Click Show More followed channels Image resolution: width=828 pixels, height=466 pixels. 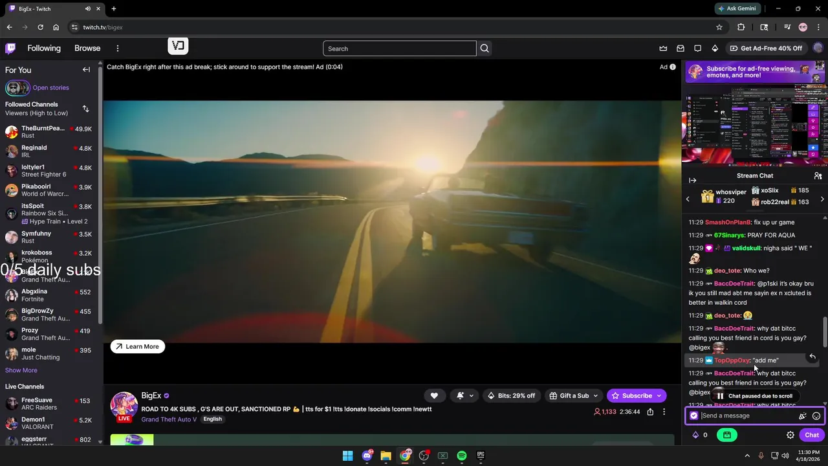pos(21,370)
